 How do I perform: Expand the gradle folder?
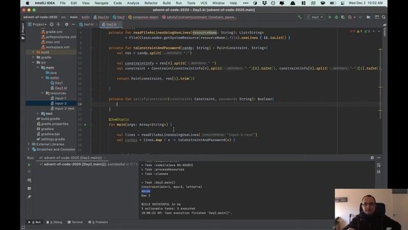pos(33,57)
